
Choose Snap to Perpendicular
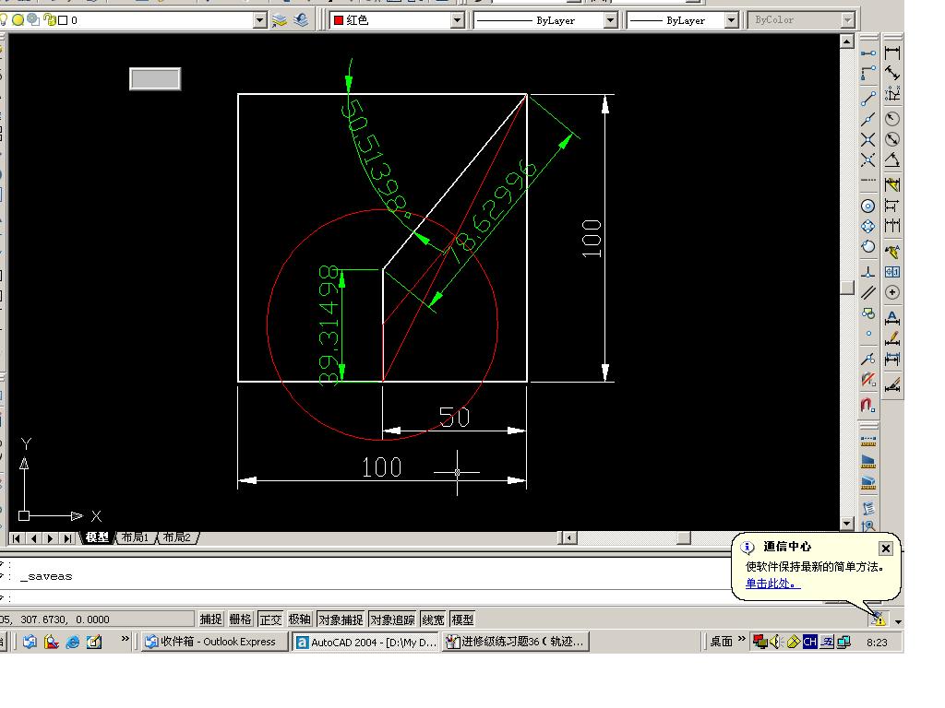(x=867, y=272)
